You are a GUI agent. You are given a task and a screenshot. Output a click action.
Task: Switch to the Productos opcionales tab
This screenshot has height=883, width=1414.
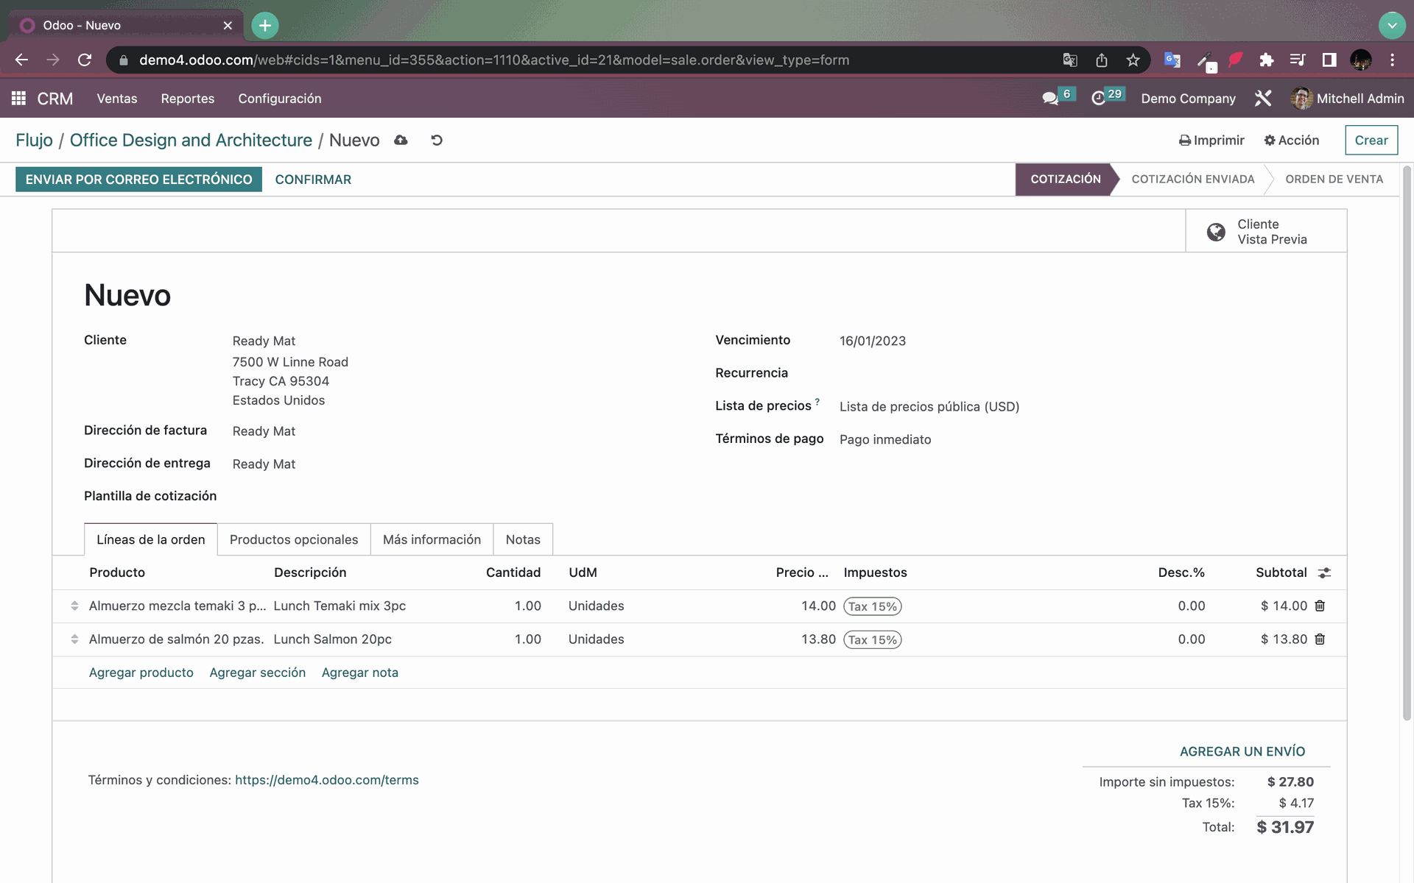tap(294, 539)
